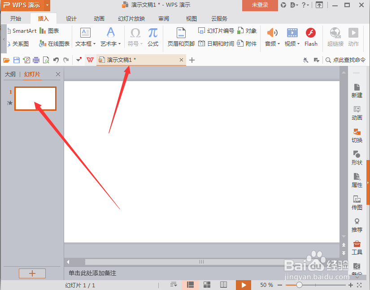
Task: Switch to the 大纲 outline tab
Action: coord(10,74)
